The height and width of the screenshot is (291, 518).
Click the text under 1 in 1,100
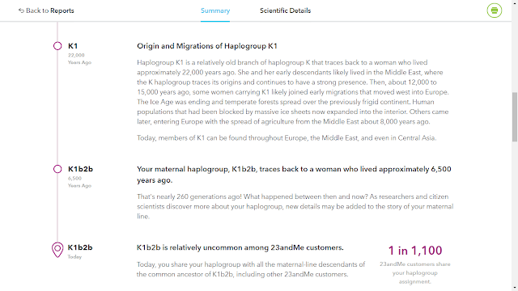(415, 273)
